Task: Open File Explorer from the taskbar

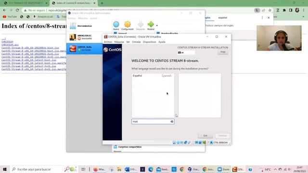Action: (119, 169)
